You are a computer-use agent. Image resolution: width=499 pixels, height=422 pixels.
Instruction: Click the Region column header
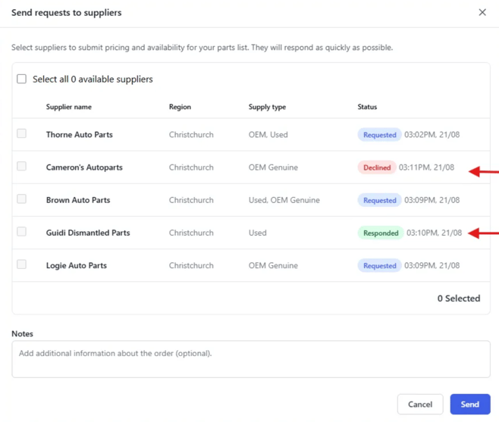coord(180,107)
